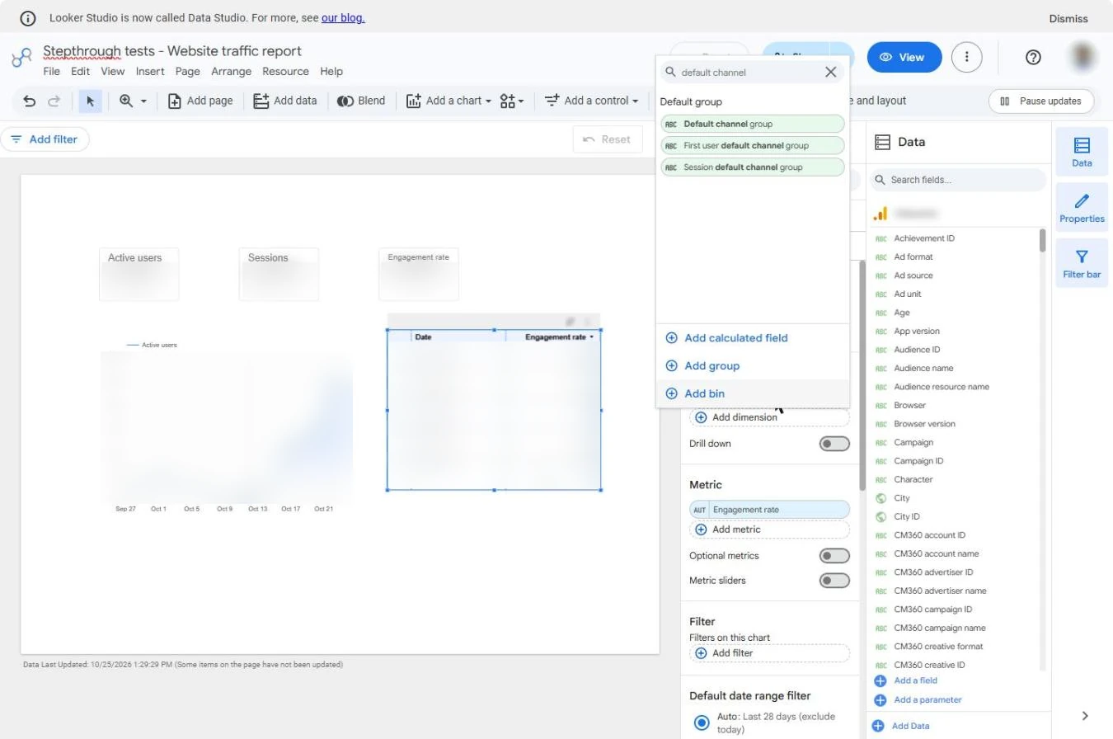Collapse the side panel with the chevron
Screen dimensions: 1113x739
coord(1085,716)
